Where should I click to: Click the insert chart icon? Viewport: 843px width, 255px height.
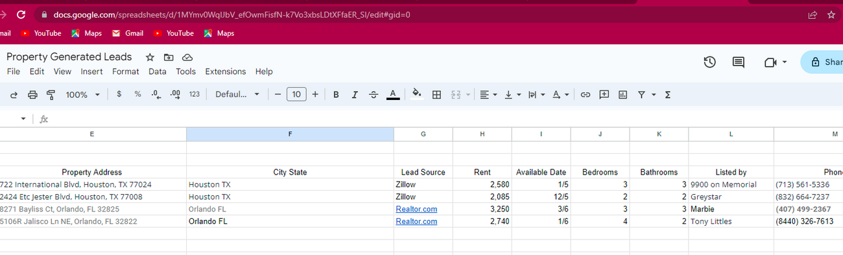click(623, 95)
